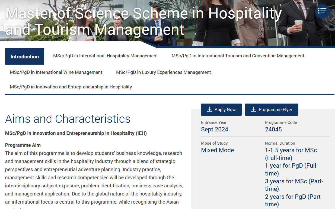The image size is (335, 209).
Task: Open International Tourism and Convention Management tab
Action: tap(238, 56)
